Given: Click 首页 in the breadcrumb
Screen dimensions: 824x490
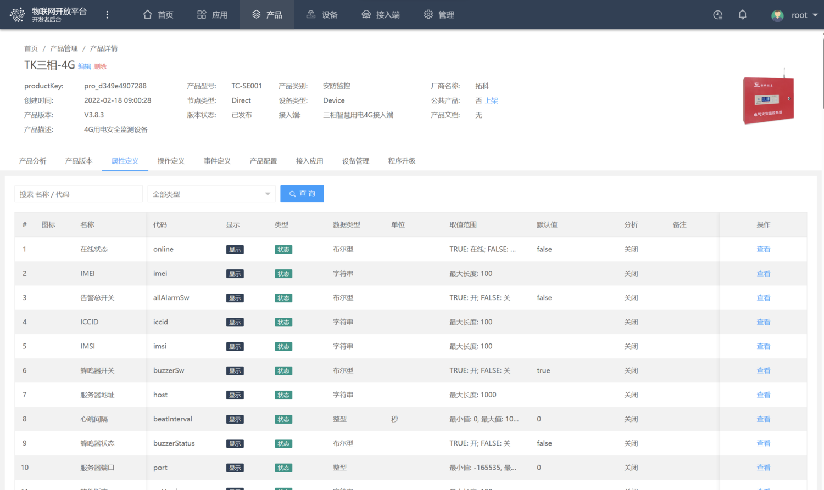Looking at the screenshot, I should [x=31, y=48].
